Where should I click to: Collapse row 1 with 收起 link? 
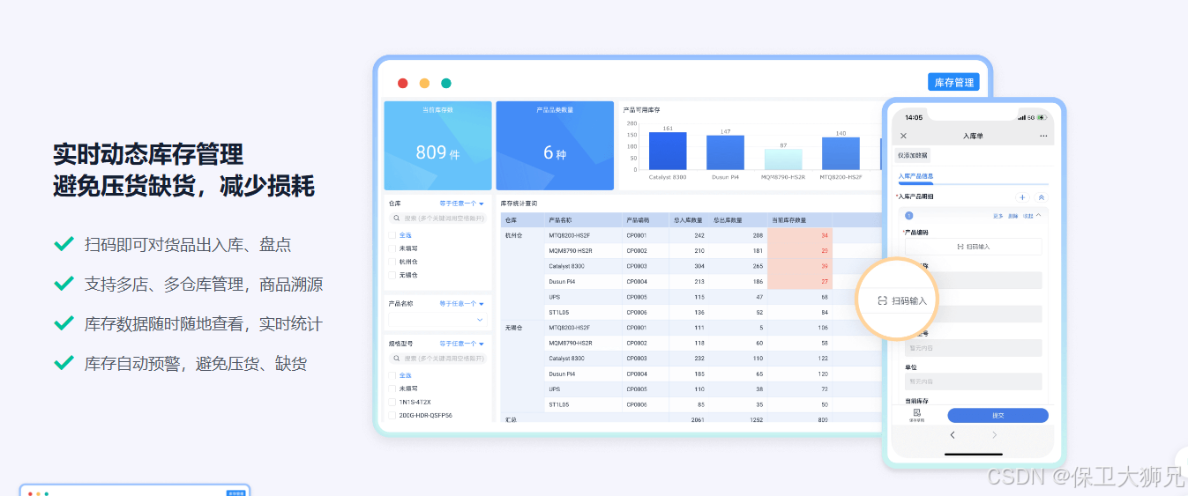[x=1031, y=215]
